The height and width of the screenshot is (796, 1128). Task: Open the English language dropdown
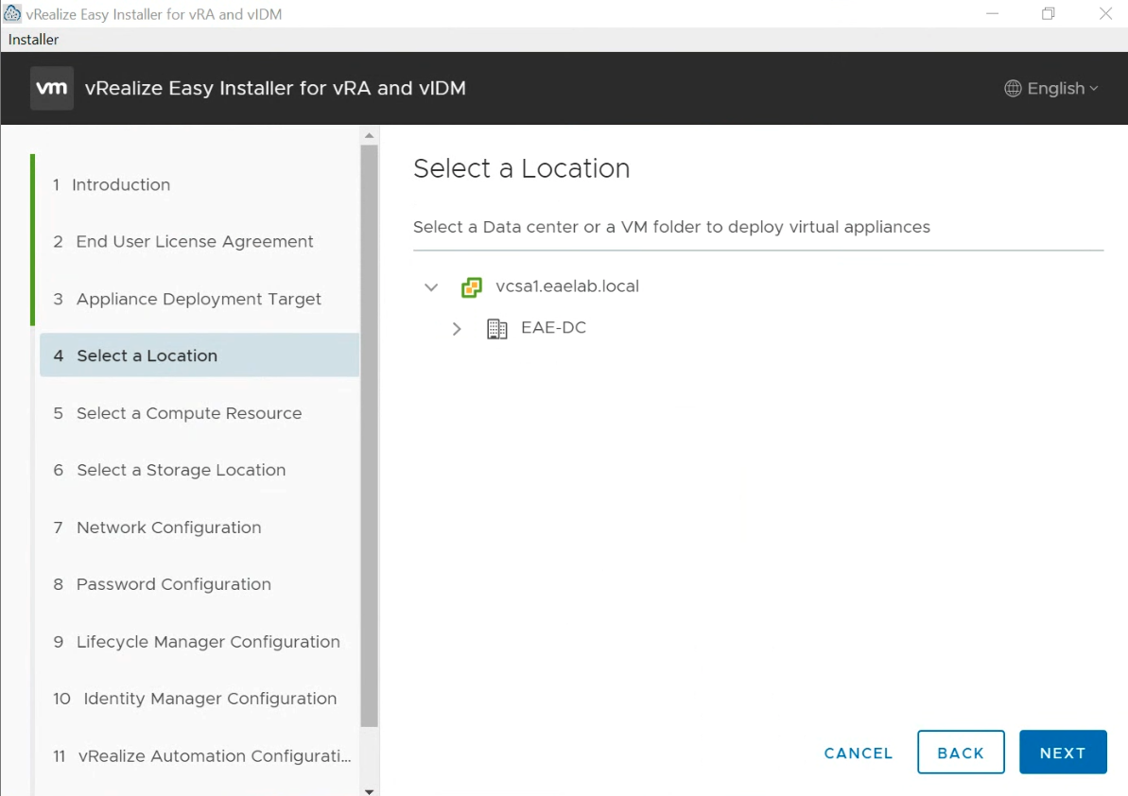[1051, 88]
